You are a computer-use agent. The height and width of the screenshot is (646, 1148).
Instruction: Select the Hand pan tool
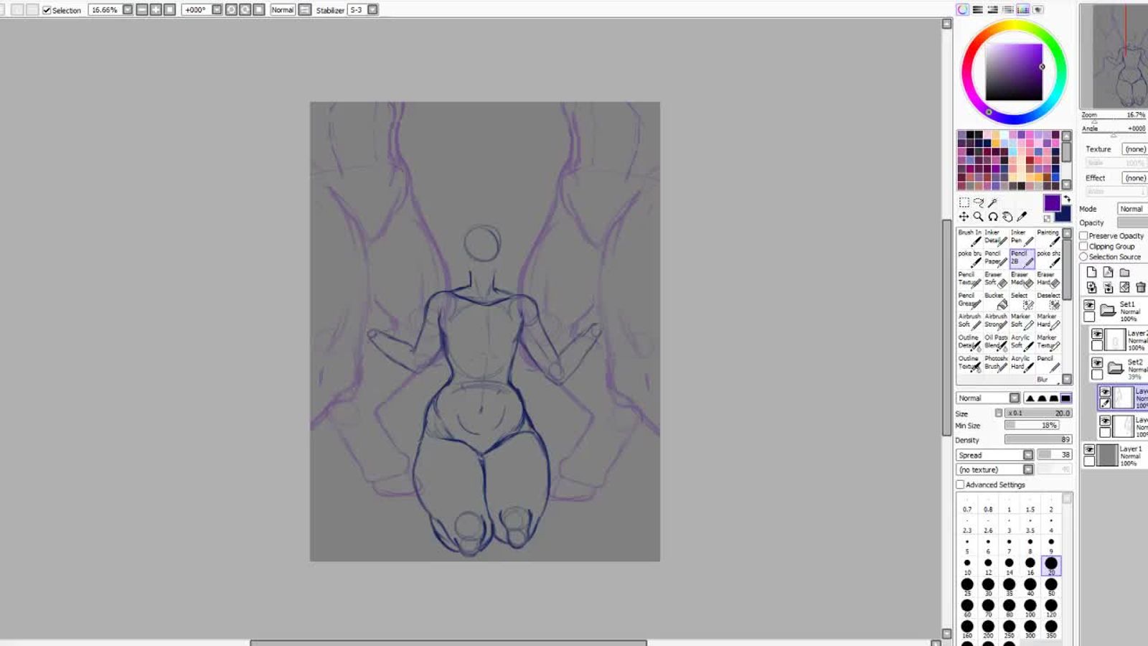pos(1007,217)
